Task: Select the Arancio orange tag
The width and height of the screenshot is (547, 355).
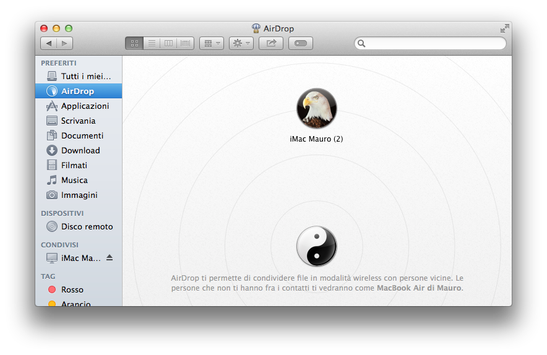Action: (79, 302)
